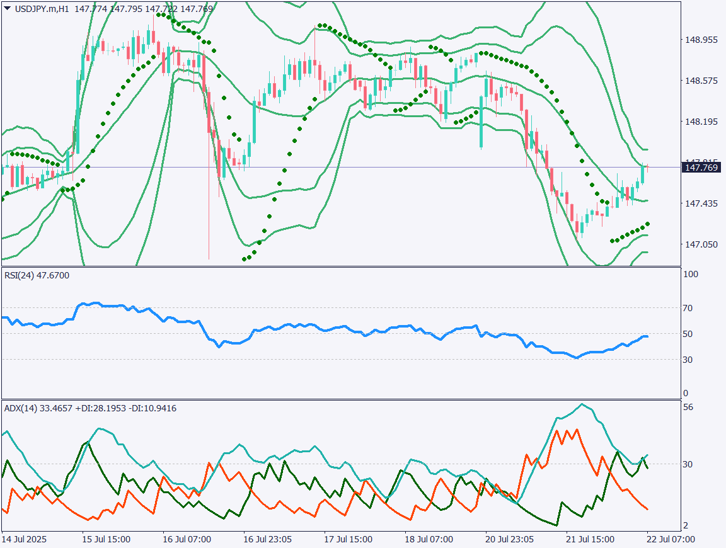Viewport: 726px width, 548px height.
Task: Select the 16 Jul 07:00 time marker
Action: pos(185,540)
